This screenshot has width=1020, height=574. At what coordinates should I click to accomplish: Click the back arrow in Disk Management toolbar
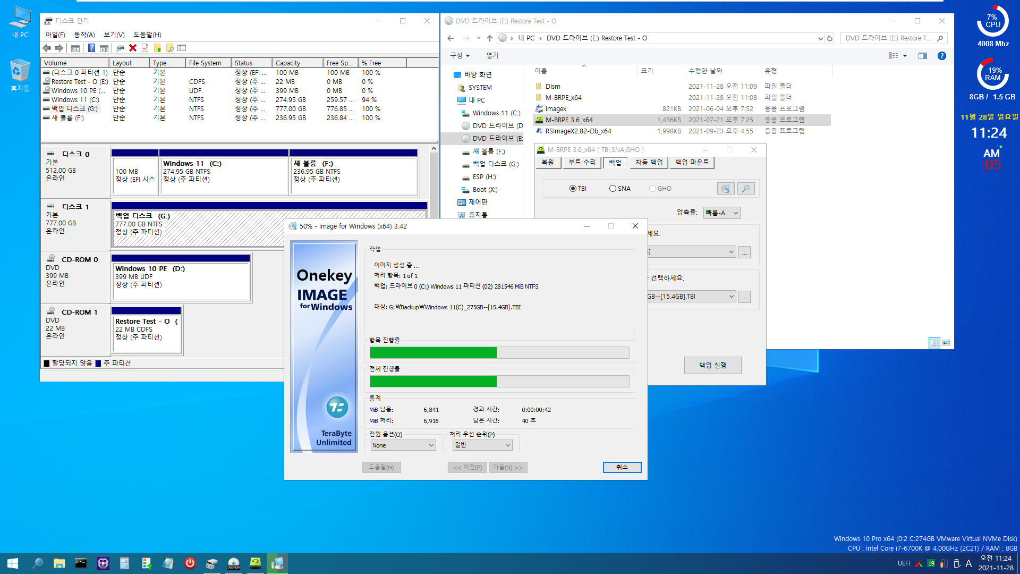tap(47, 48)
